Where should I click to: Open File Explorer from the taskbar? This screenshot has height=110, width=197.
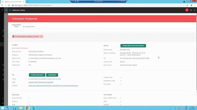[21, 108]
